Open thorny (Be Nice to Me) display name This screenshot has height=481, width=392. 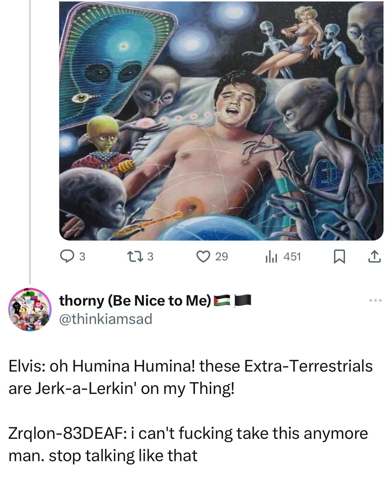(x=135, y=301)
